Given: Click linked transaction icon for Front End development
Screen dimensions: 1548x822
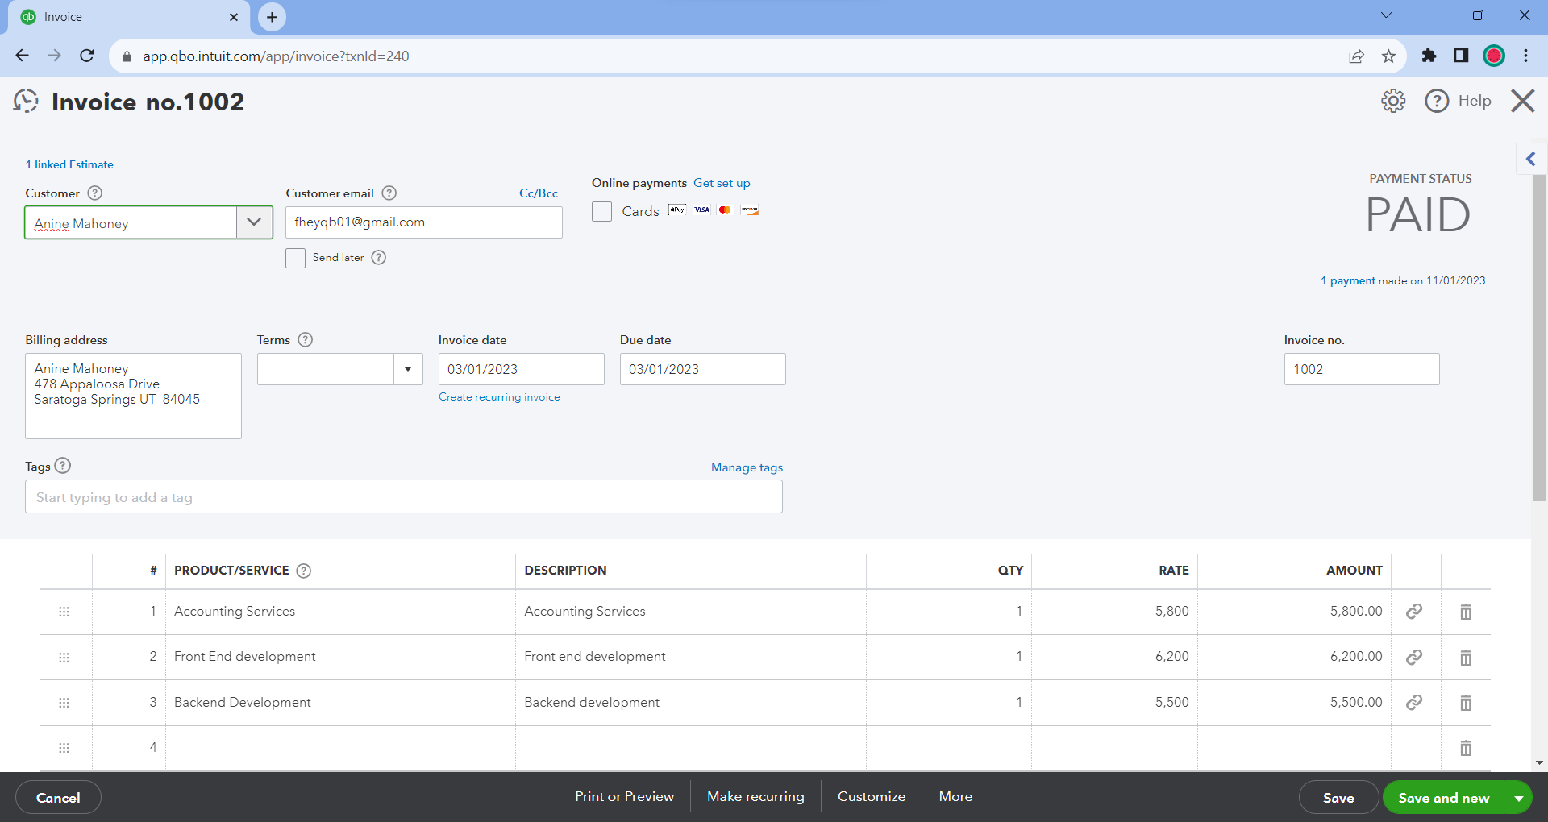Looking at the screenshot, I should (1414, 657).
